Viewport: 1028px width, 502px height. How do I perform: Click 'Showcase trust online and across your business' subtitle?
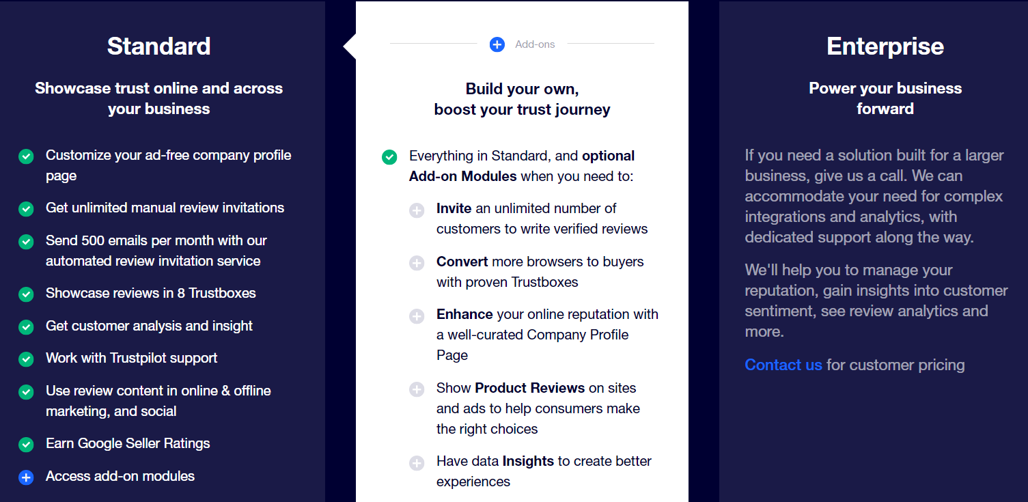click(x=158, y=98)
